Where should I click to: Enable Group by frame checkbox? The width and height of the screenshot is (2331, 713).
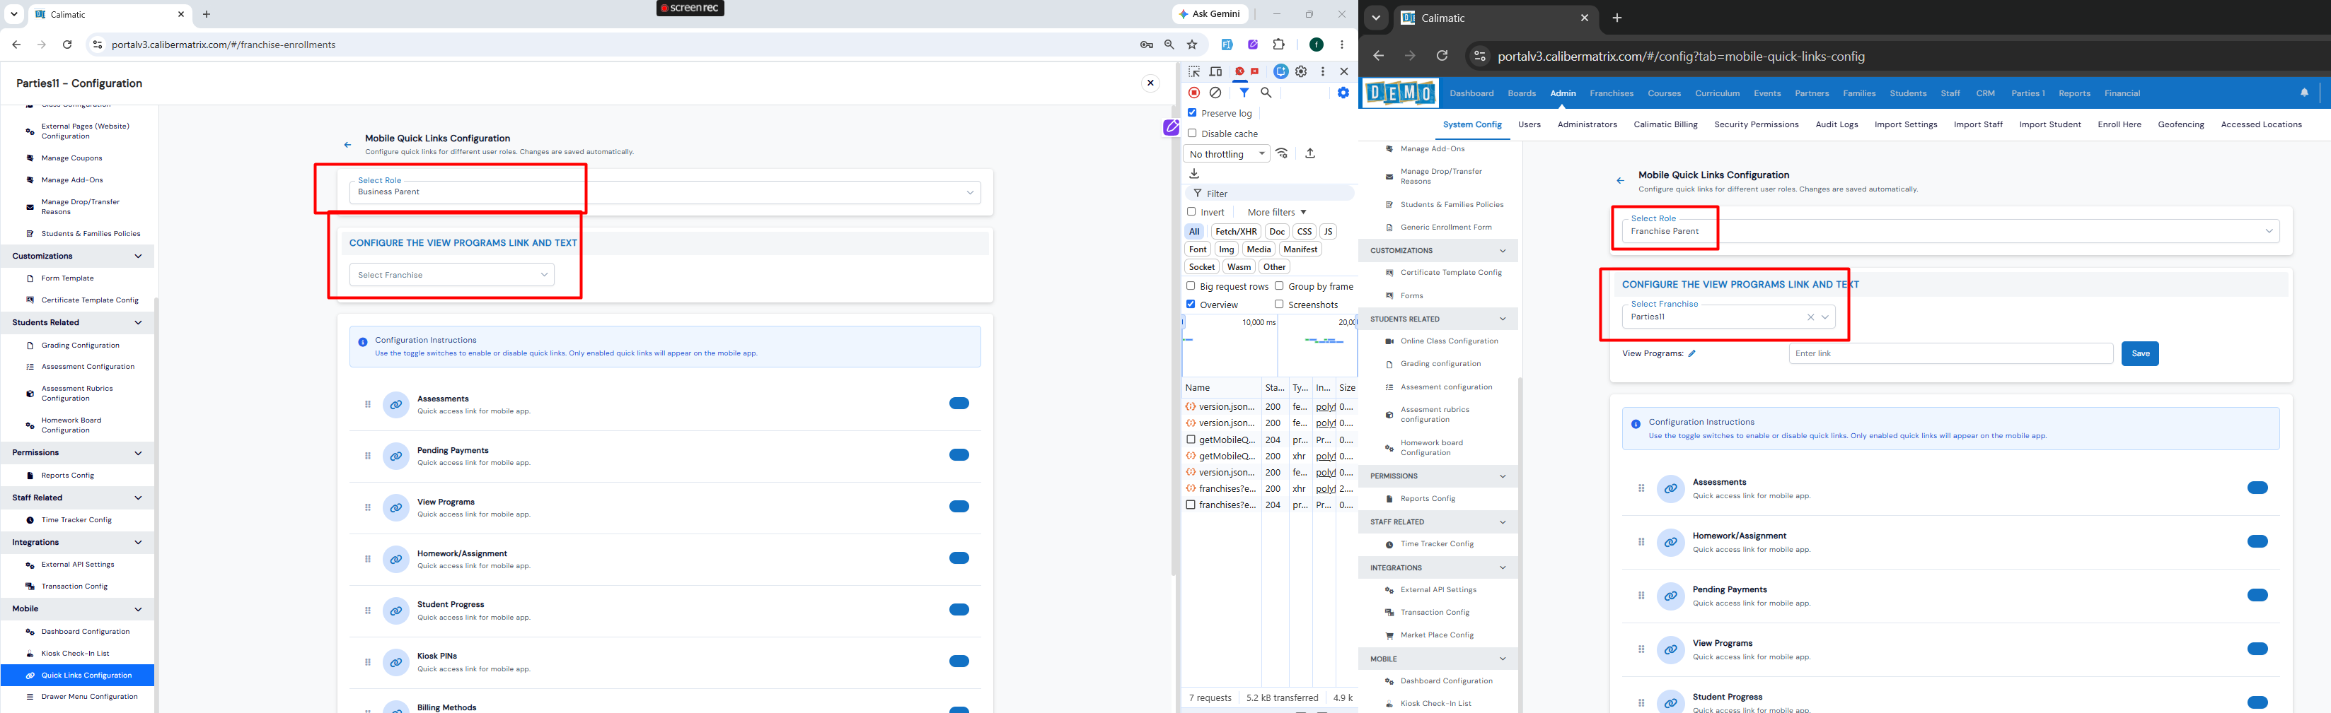click(1278, 285)
